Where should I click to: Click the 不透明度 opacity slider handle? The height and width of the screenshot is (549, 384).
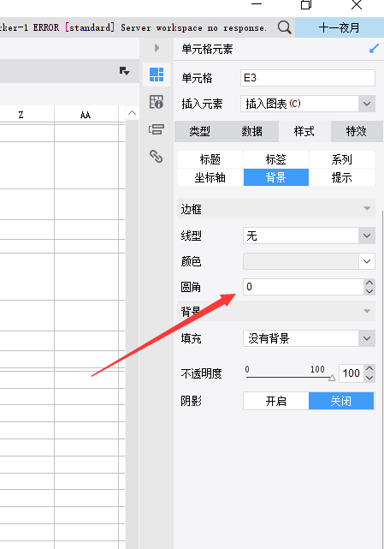coord(332,378)
